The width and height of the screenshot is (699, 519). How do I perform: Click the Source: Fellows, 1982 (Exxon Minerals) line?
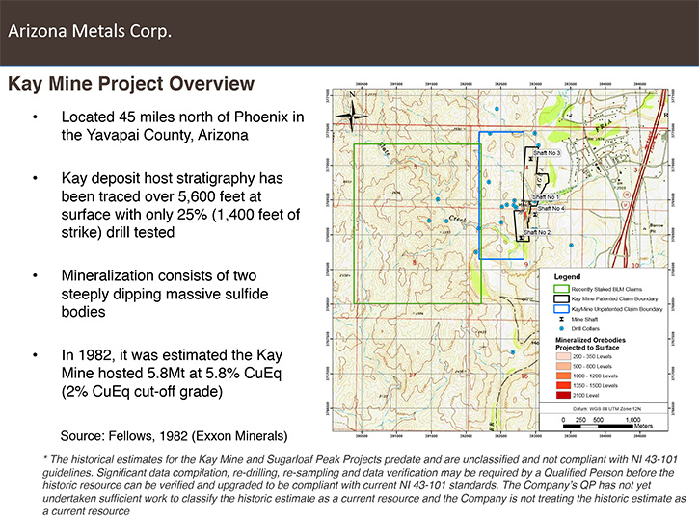pos(174,436)
